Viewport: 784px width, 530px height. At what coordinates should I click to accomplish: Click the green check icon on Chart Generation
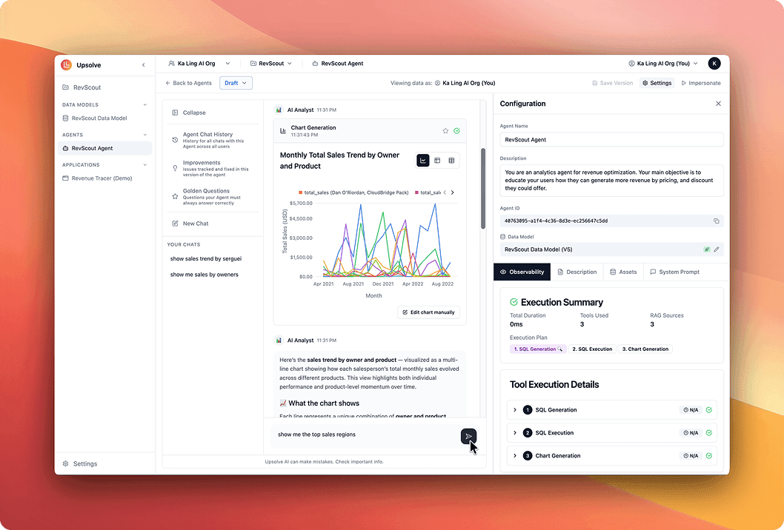[x=456, y=131]
